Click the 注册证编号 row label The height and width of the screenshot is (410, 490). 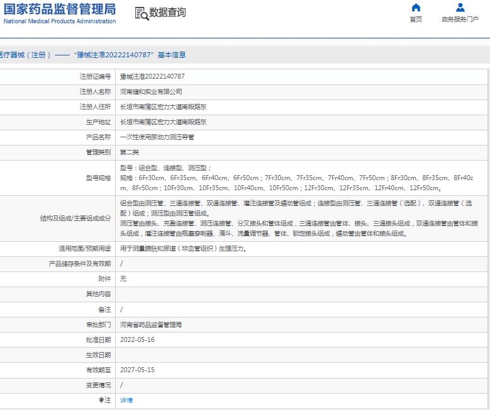pyautogui.click(x=96, y=76)
